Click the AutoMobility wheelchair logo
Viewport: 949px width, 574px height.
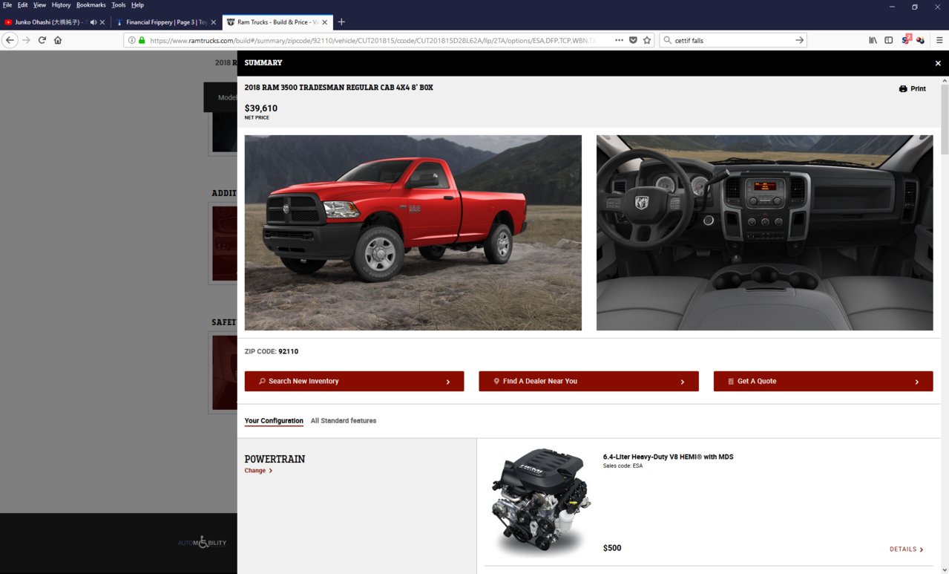pos(202,543)
